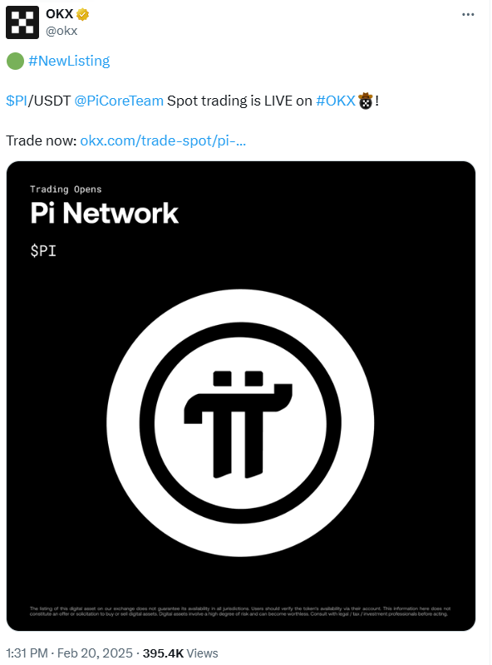Viewport: 492px width, 665px height.
Task: Visit the @PiCoreTeam mention
Action: [x=119, y=101]
